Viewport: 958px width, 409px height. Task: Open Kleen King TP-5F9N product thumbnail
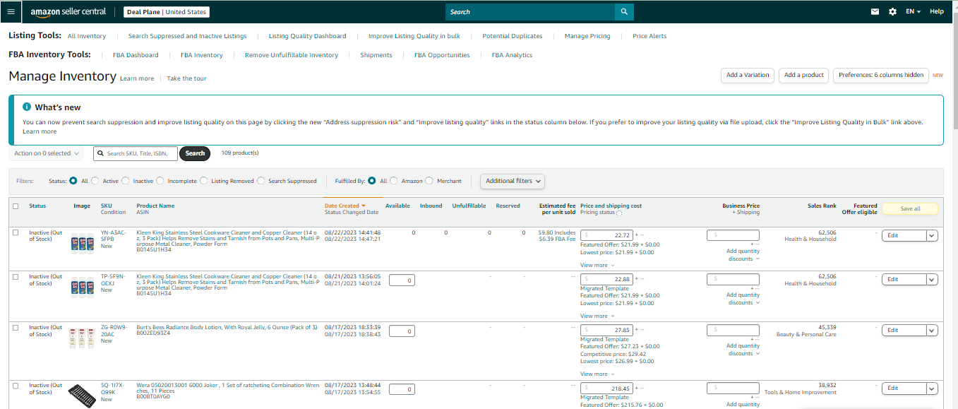83,288
